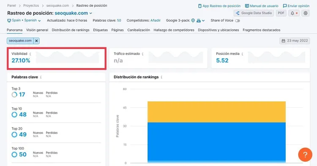Click Top 10 donut icon
Screen dimensions: 317x166
pyautogui.click(x=14, y=114)
